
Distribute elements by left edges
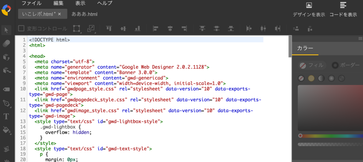(x=249, y=29)
